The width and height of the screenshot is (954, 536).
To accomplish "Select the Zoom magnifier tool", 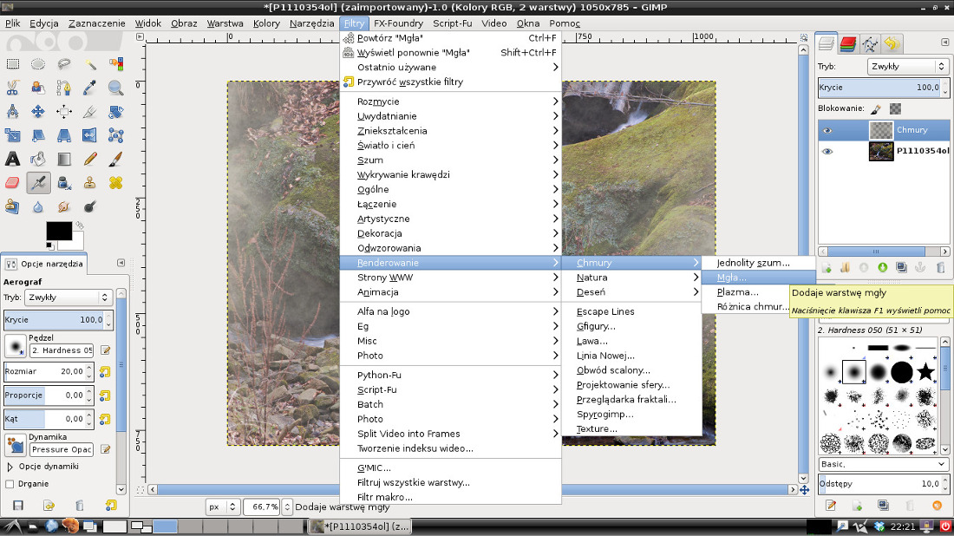I will (115, 88).
